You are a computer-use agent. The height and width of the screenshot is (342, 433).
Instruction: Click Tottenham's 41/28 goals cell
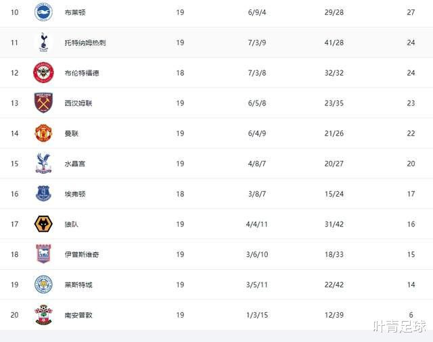click(x=334, y=43)
